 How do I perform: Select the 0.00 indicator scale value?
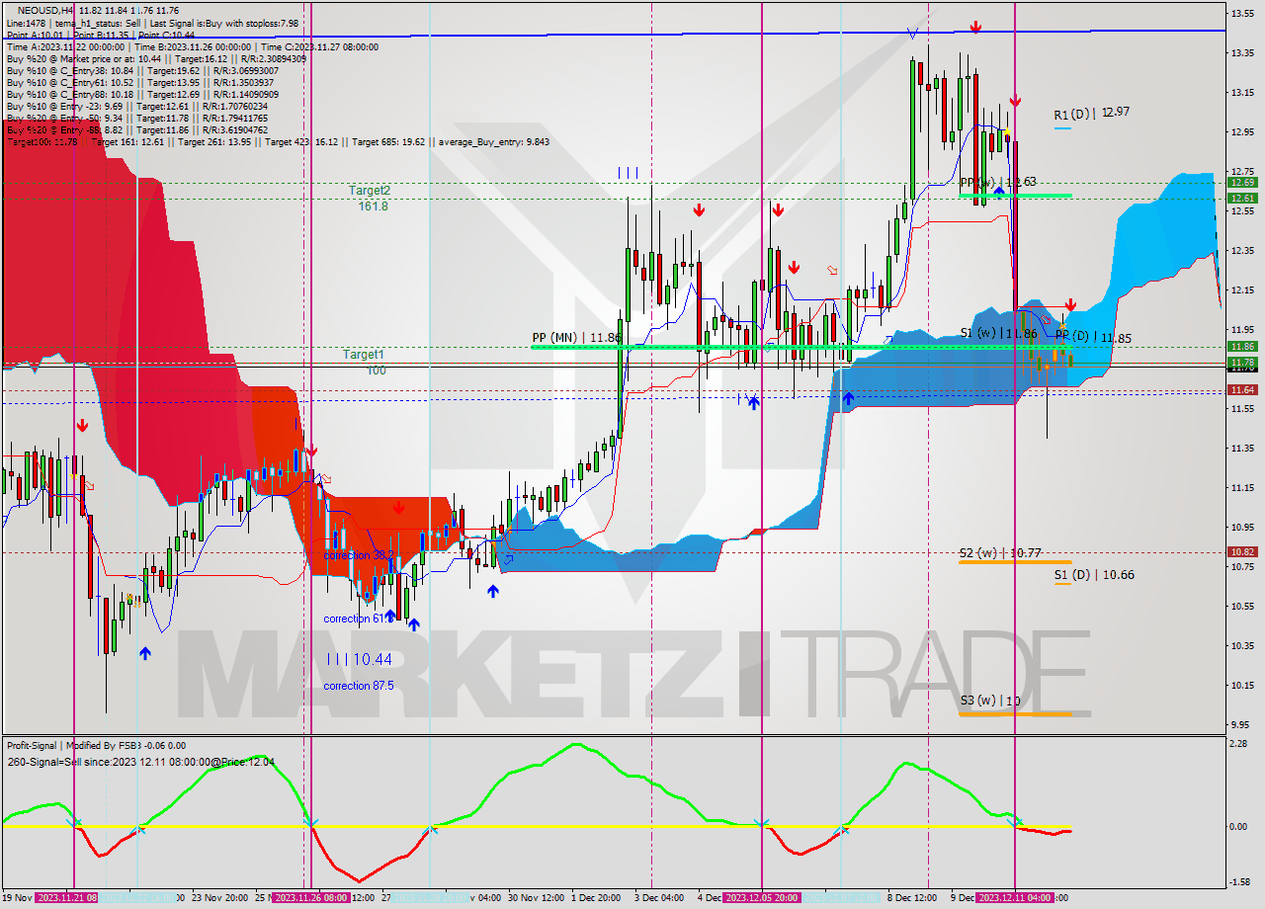tap(1238, 826)
